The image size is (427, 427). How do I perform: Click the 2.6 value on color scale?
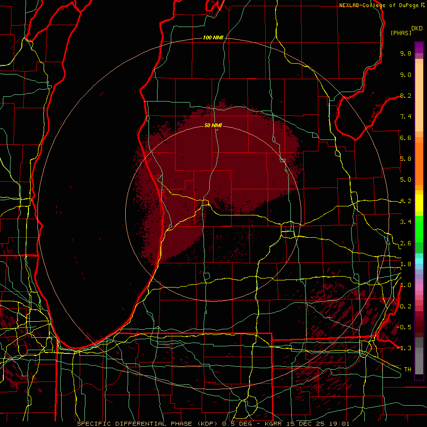(x=406, y=243)
